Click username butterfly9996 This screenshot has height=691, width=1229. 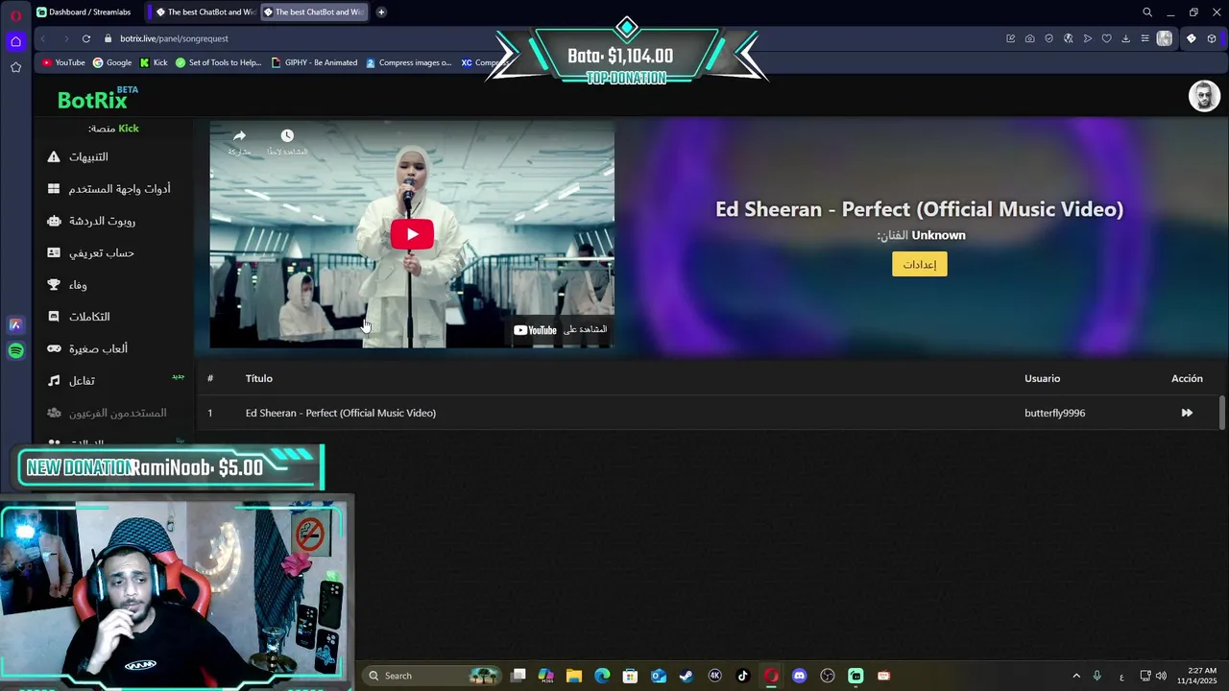1054,413
